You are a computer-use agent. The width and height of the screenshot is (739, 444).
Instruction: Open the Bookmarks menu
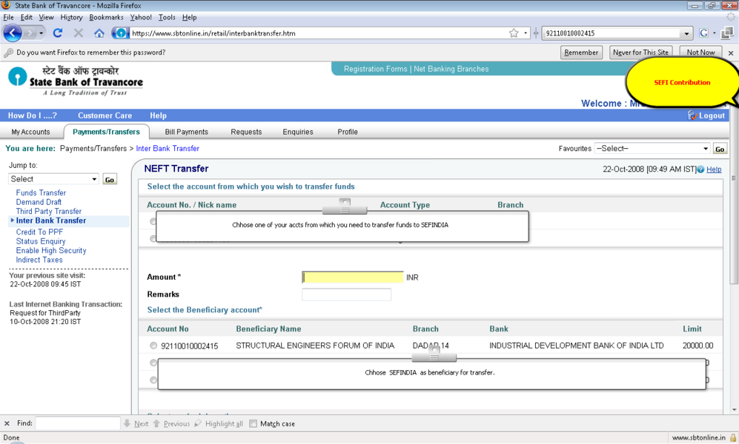click(106, 17)
